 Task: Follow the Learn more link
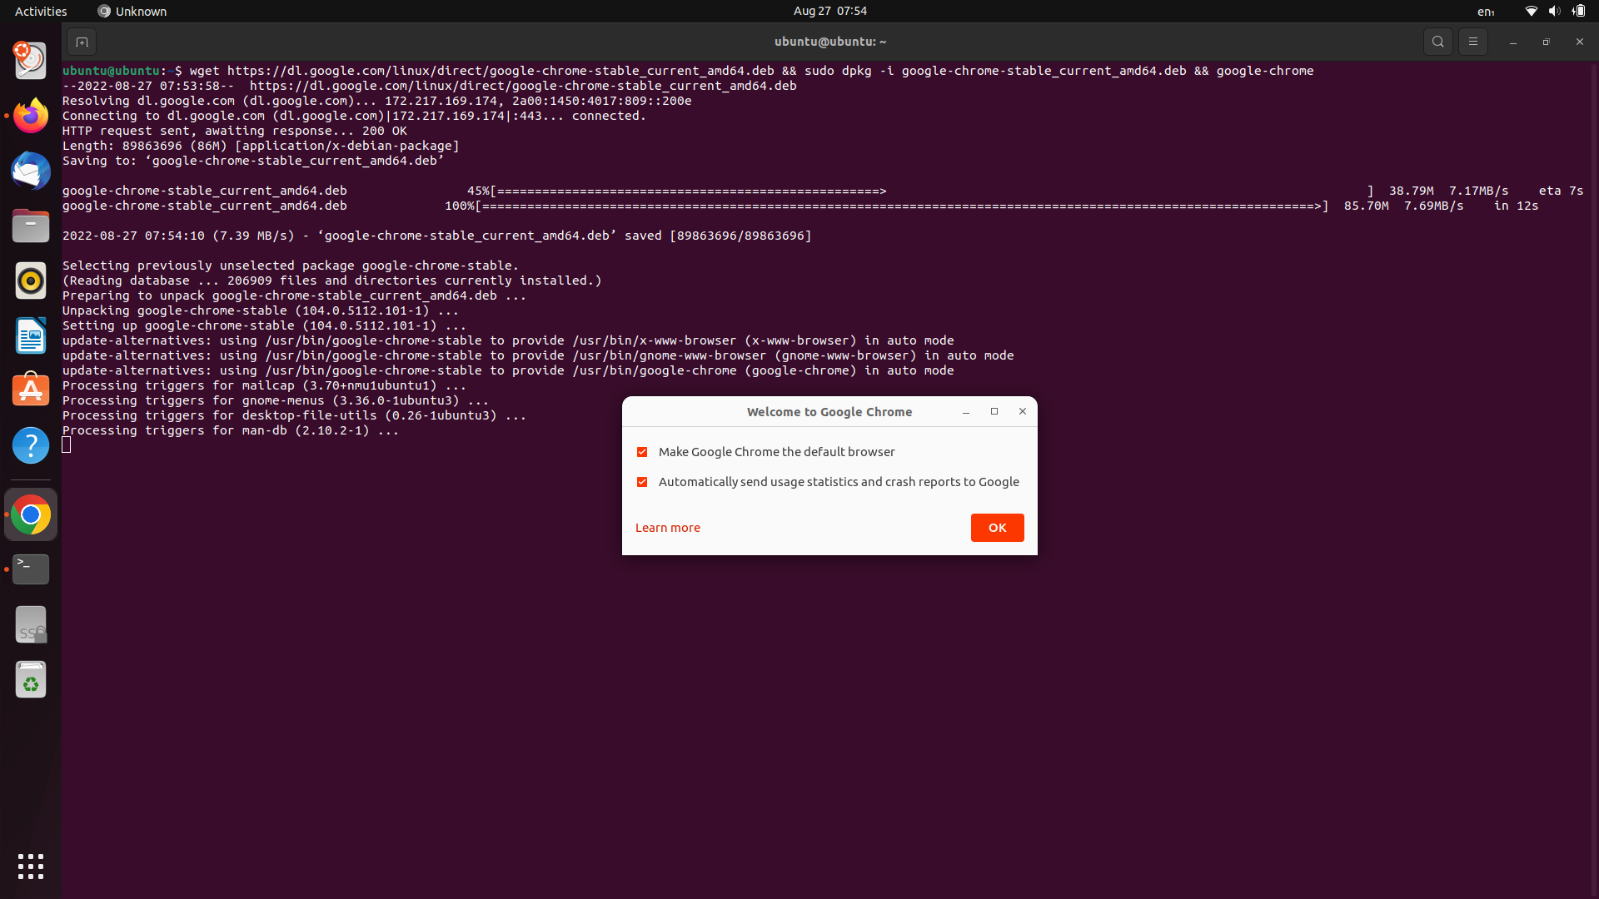[667, 528]
